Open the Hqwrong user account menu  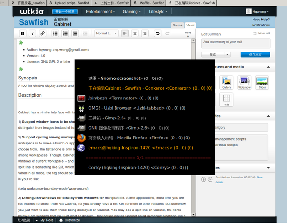click(257, 12)
